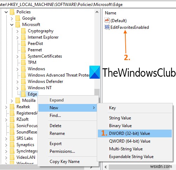Click the registry path address bar
Screen dimensions: 176x170
(x=88, y=5)
